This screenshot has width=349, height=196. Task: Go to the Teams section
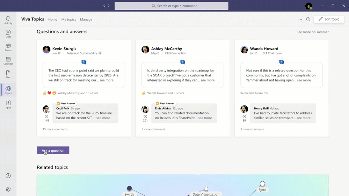[8, 47]
